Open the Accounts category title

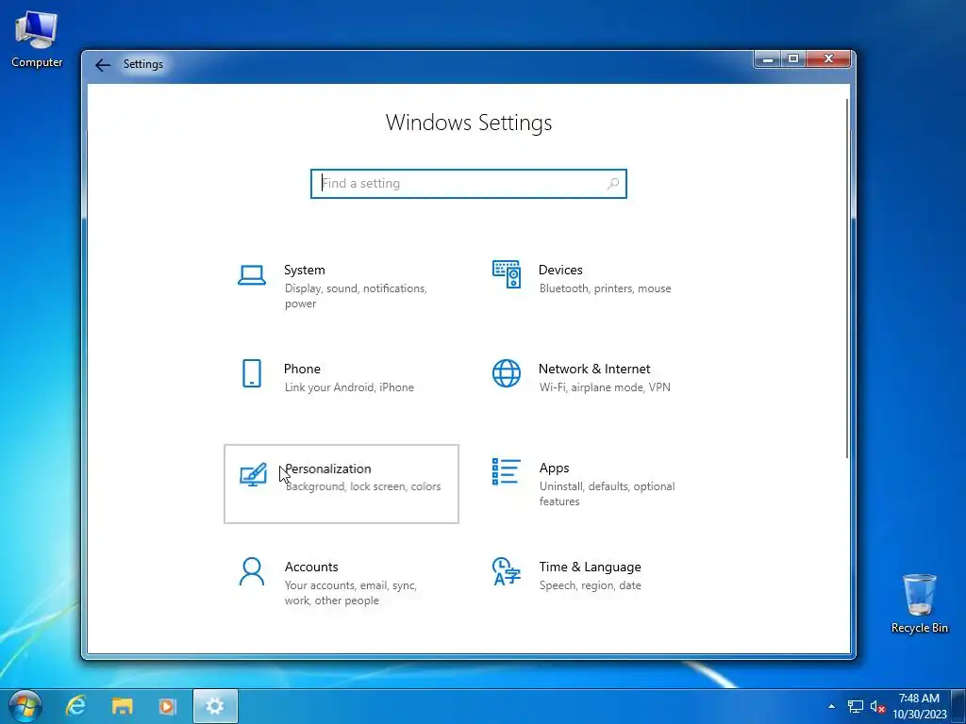311,567
